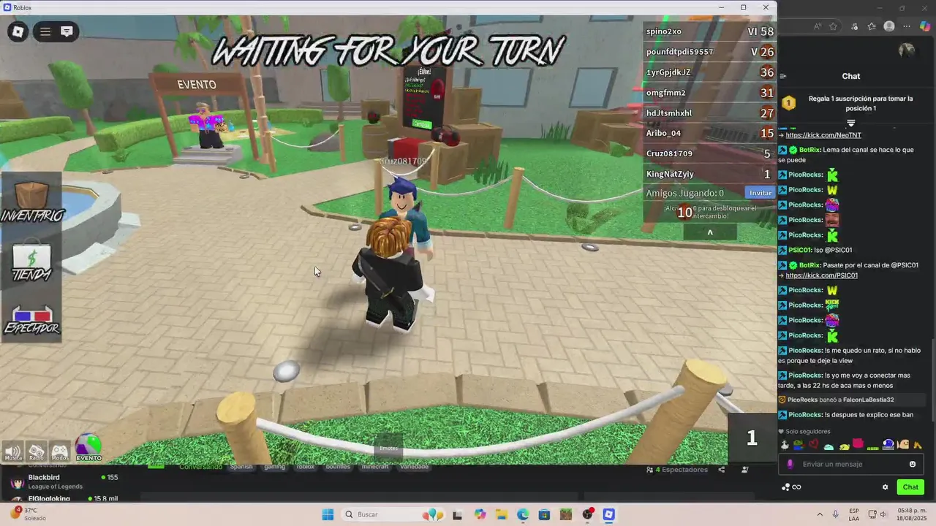Click the gold rank 1 badge
The width and height of the screenshot is (936, 526).
788,104
